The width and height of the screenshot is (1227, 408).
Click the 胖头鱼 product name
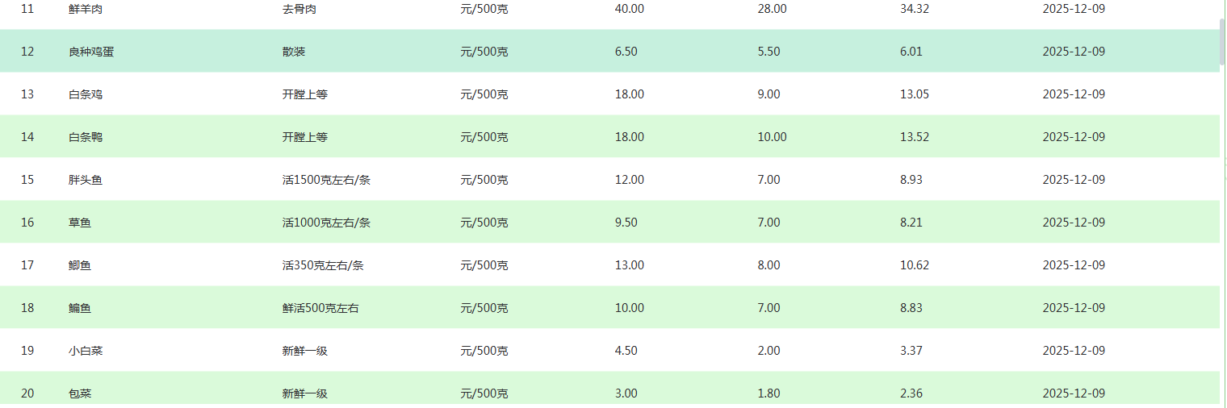(86, 180)
